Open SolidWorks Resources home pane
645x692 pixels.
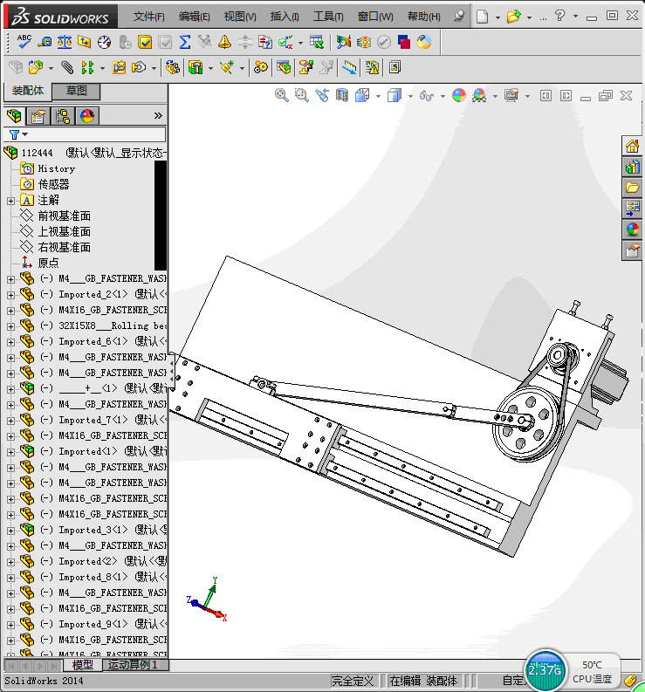(632, 146)
